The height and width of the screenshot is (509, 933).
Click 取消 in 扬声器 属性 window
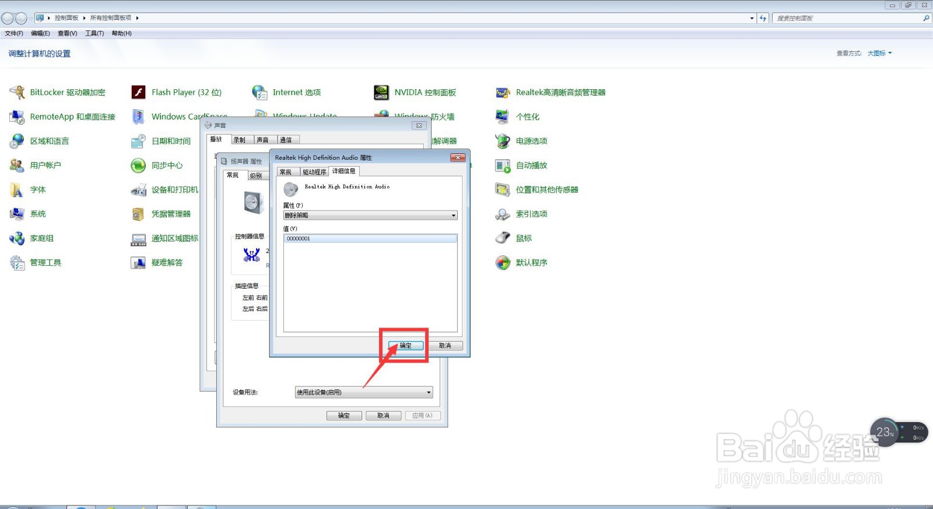tap(383, 416)
